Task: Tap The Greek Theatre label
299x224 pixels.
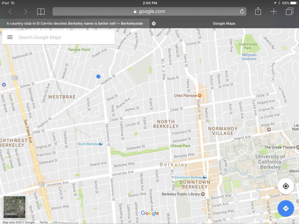Action: pyautogui.click(x=280, y=147)
